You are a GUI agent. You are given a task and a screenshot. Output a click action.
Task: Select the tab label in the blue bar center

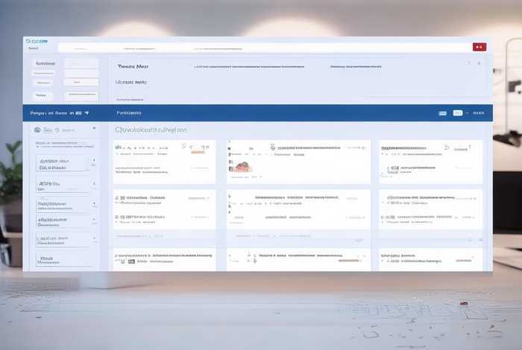129,113
